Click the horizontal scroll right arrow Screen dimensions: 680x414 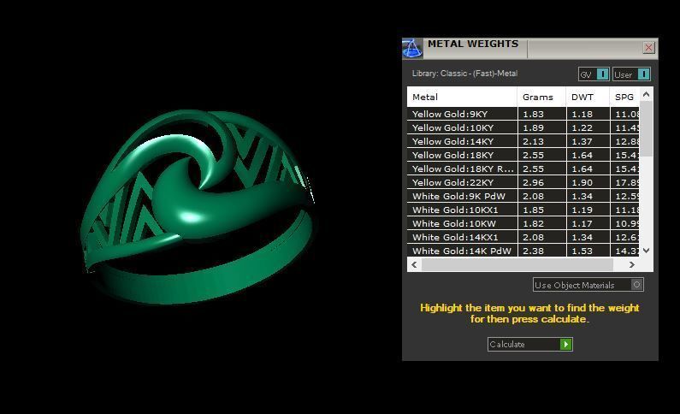[x=632, y=264]
